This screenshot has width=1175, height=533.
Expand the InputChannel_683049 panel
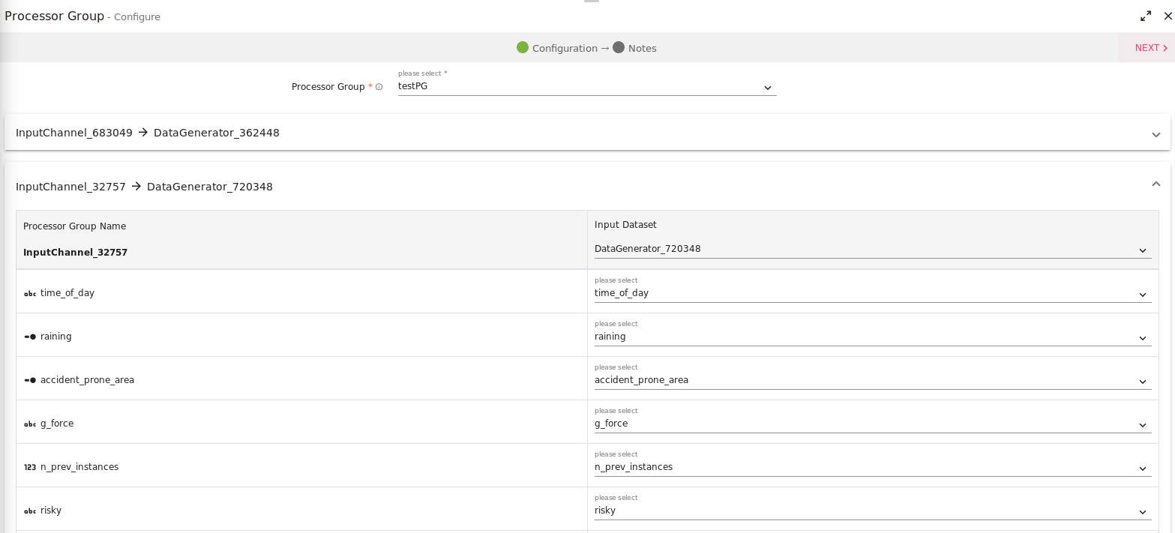click(1156, 135)
